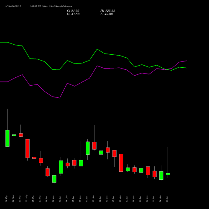The height and width of the screenshot is (209, 209).
Task: Click the 10 Jun red candlestick
Action: [94, 145]
